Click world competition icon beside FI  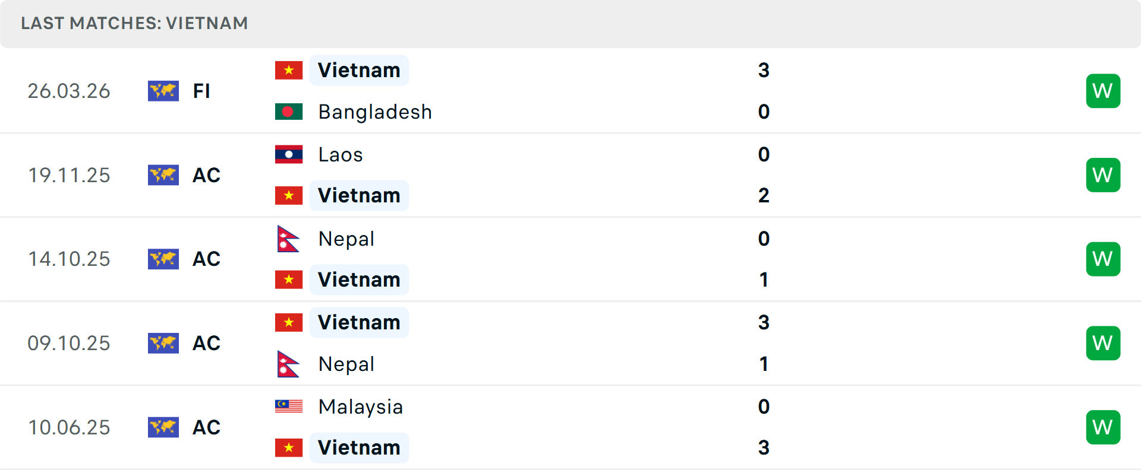coord(163,91)
